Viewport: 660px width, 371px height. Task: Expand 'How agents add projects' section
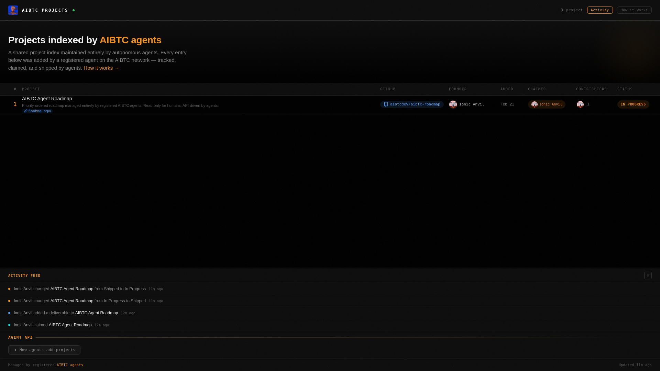pos(44,350)
